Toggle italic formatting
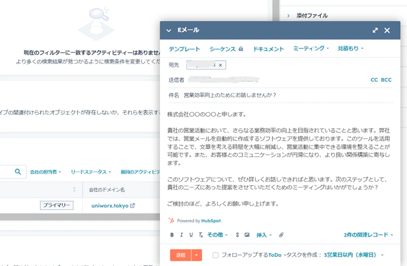This screenshot has height=266, width=407. click(x=182, y=235)
